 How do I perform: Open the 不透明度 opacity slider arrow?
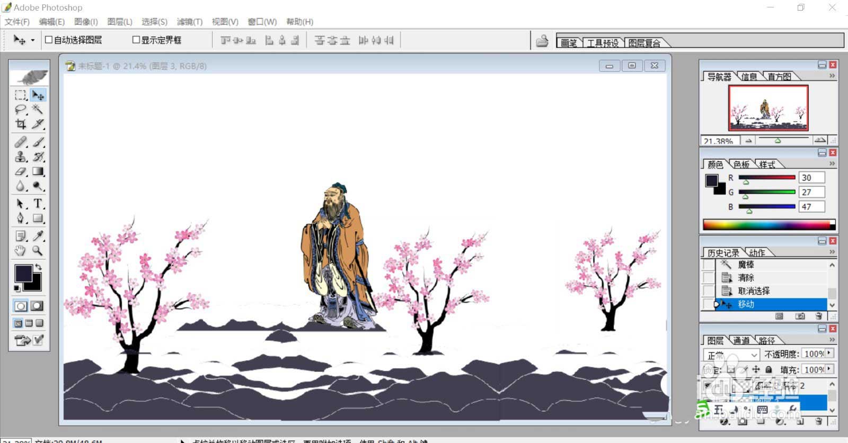pos(829,353)
